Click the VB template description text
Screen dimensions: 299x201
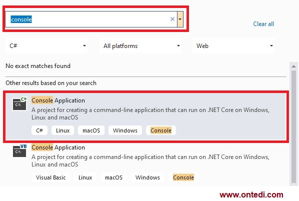point(150,160)
